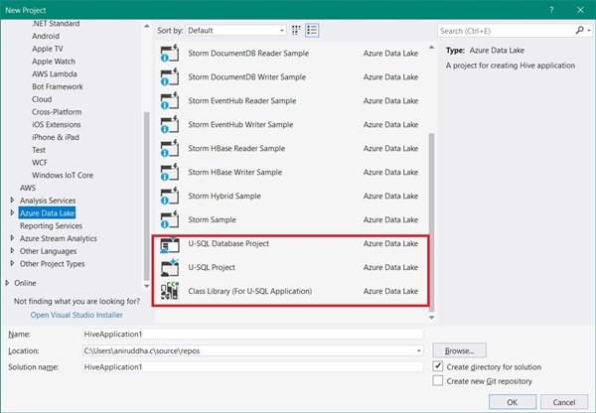Screen dimensions: 596x413
Task: Expand the Online node
Action: pos(7,283)
